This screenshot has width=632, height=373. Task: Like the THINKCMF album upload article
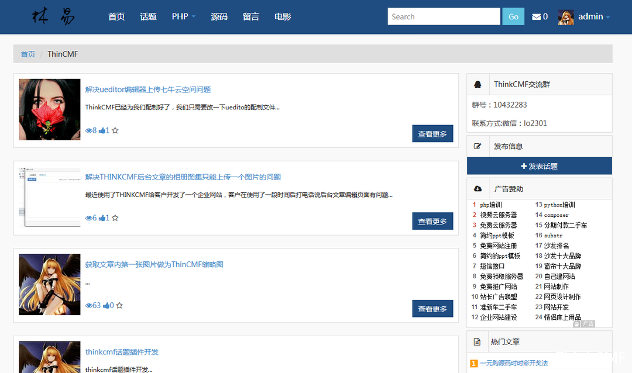coord(102,218)
